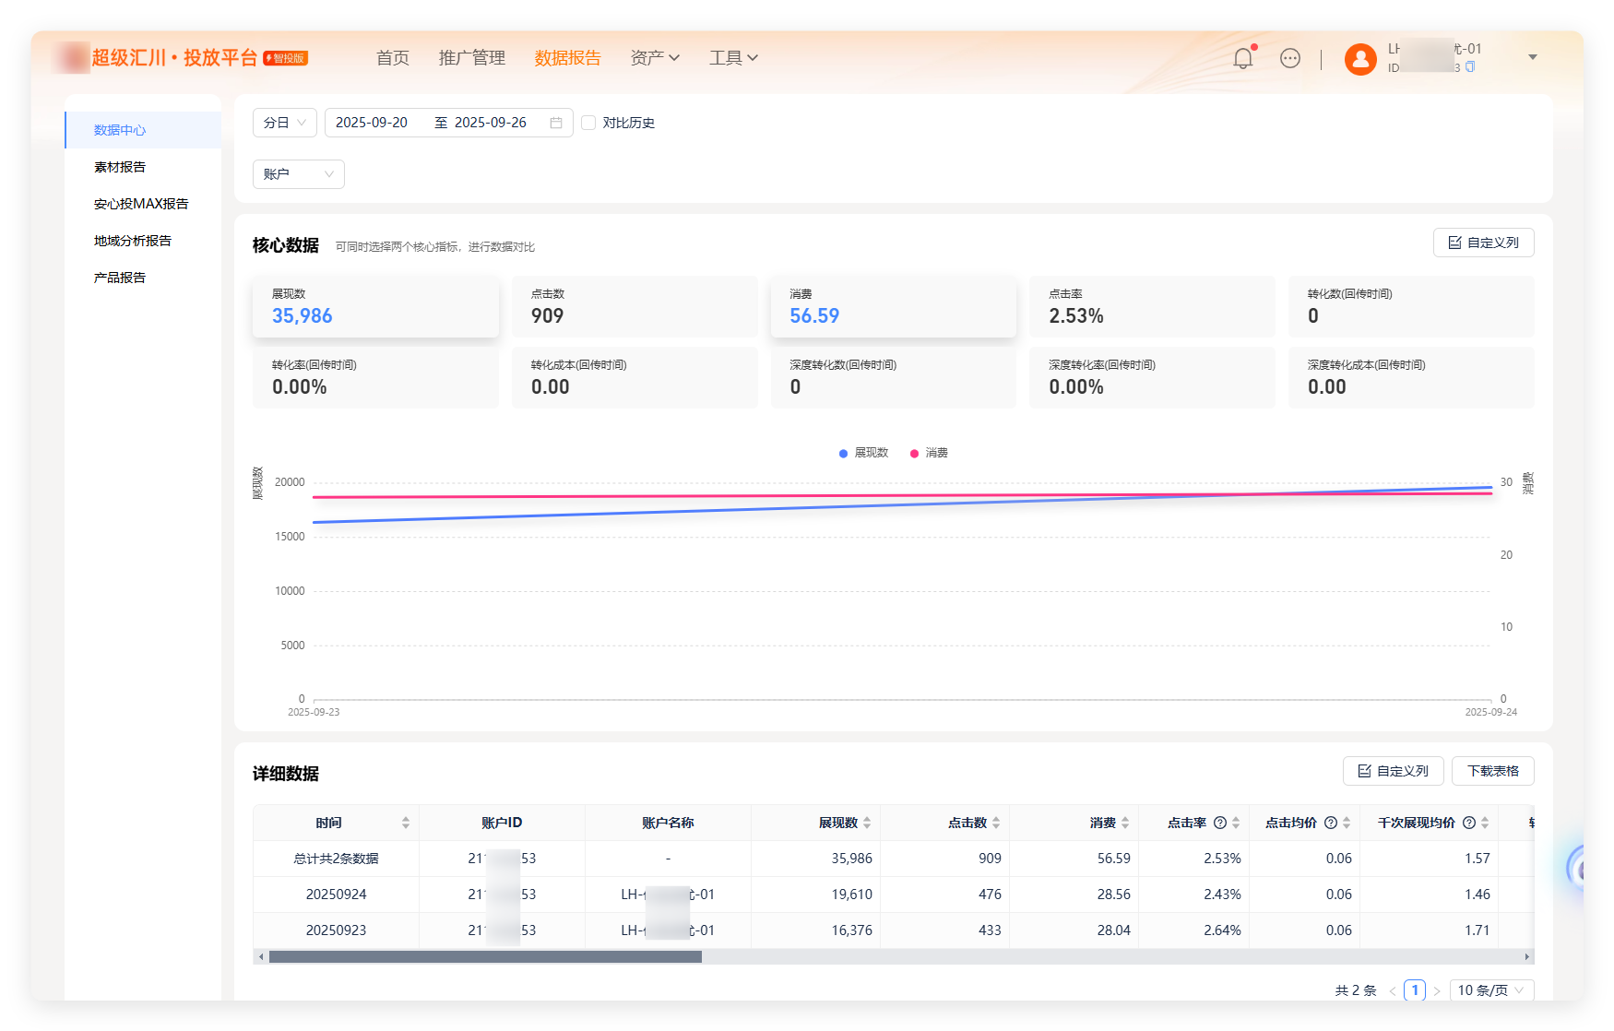Select the 深度转化数(回传时间) metric card
This screenshot has height=1031, width=1614.
click(894, 377)
